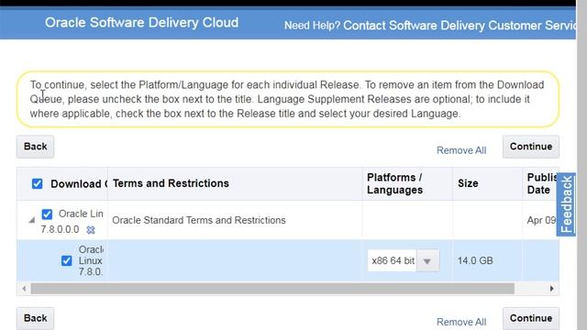Image resolution: width=587 pixels, height=330 pixels.
Task: Open the Feedback side tab
Action: pos(566,204)
